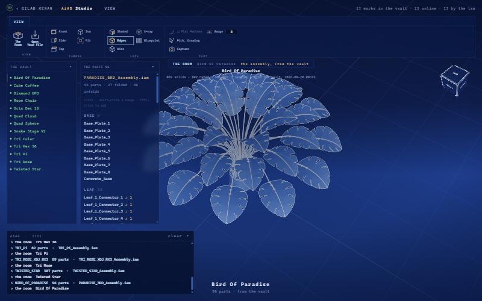Click the BASE group header

click(x=92, y=116)
